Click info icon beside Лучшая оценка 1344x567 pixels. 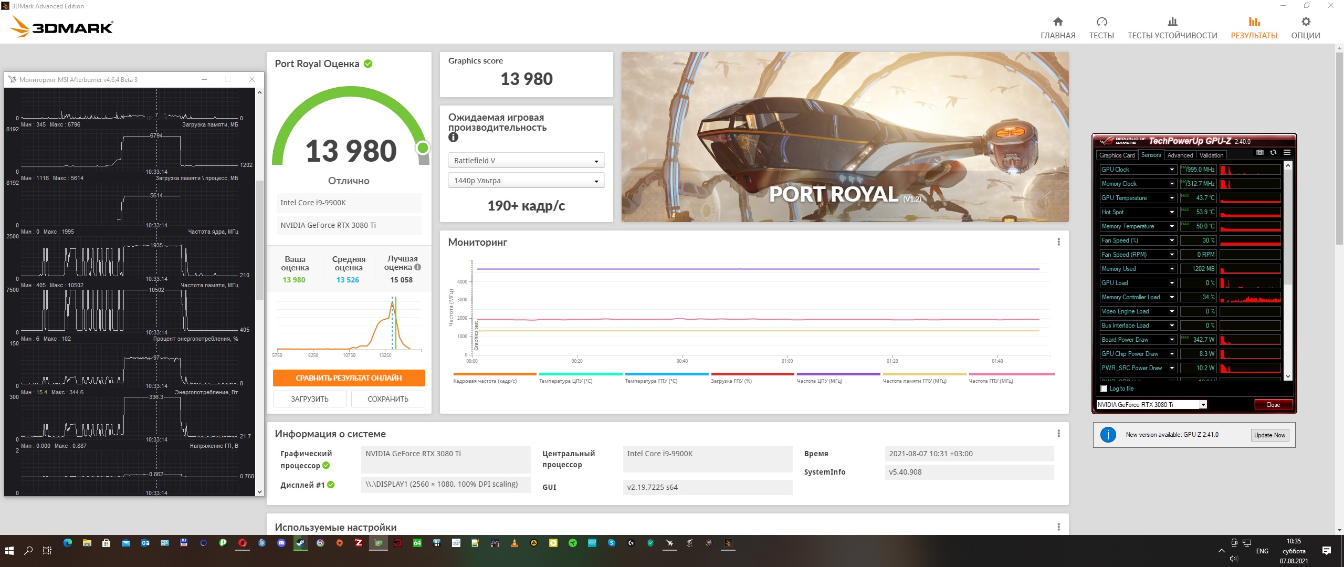pyautogui.click(x=418, y=267)
